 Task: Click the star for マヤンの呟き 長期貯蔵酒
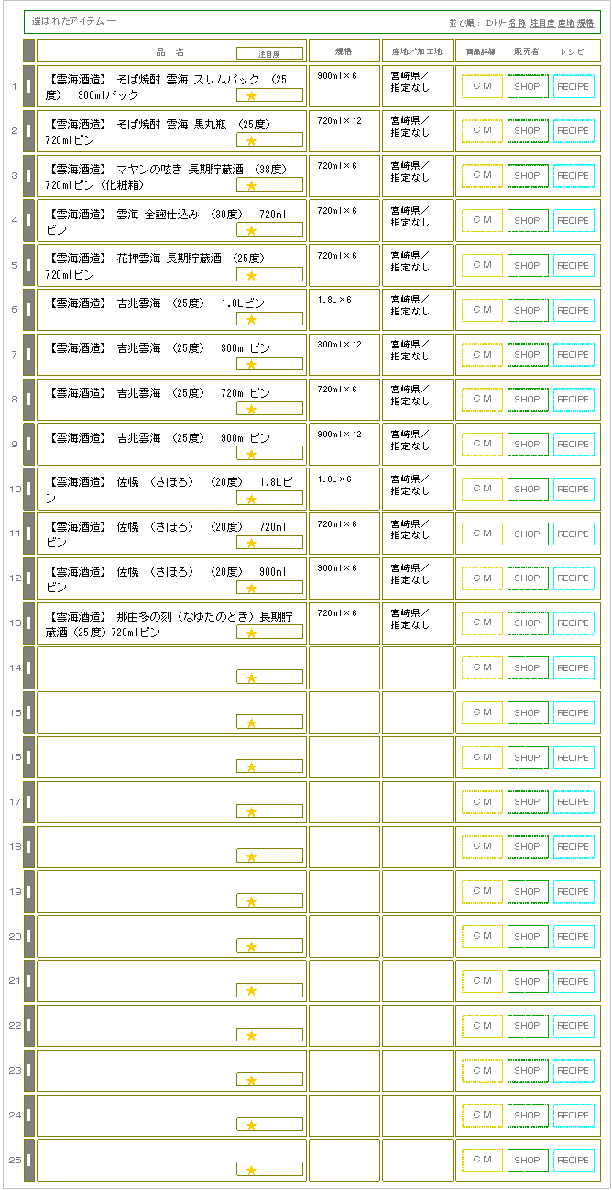pyautogui.click(x=251, y=185)
